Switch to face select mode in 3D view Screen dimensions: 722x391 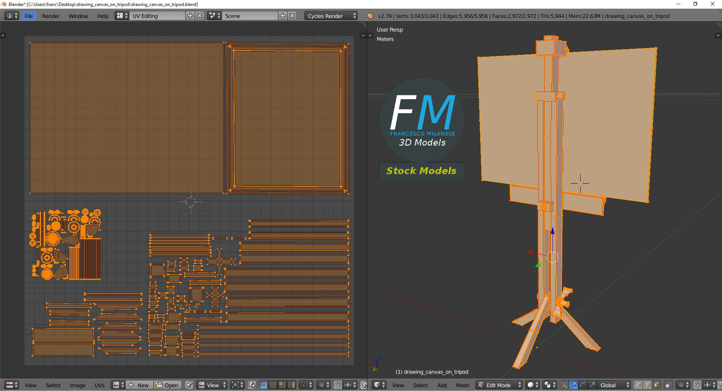tap(657, 385)
